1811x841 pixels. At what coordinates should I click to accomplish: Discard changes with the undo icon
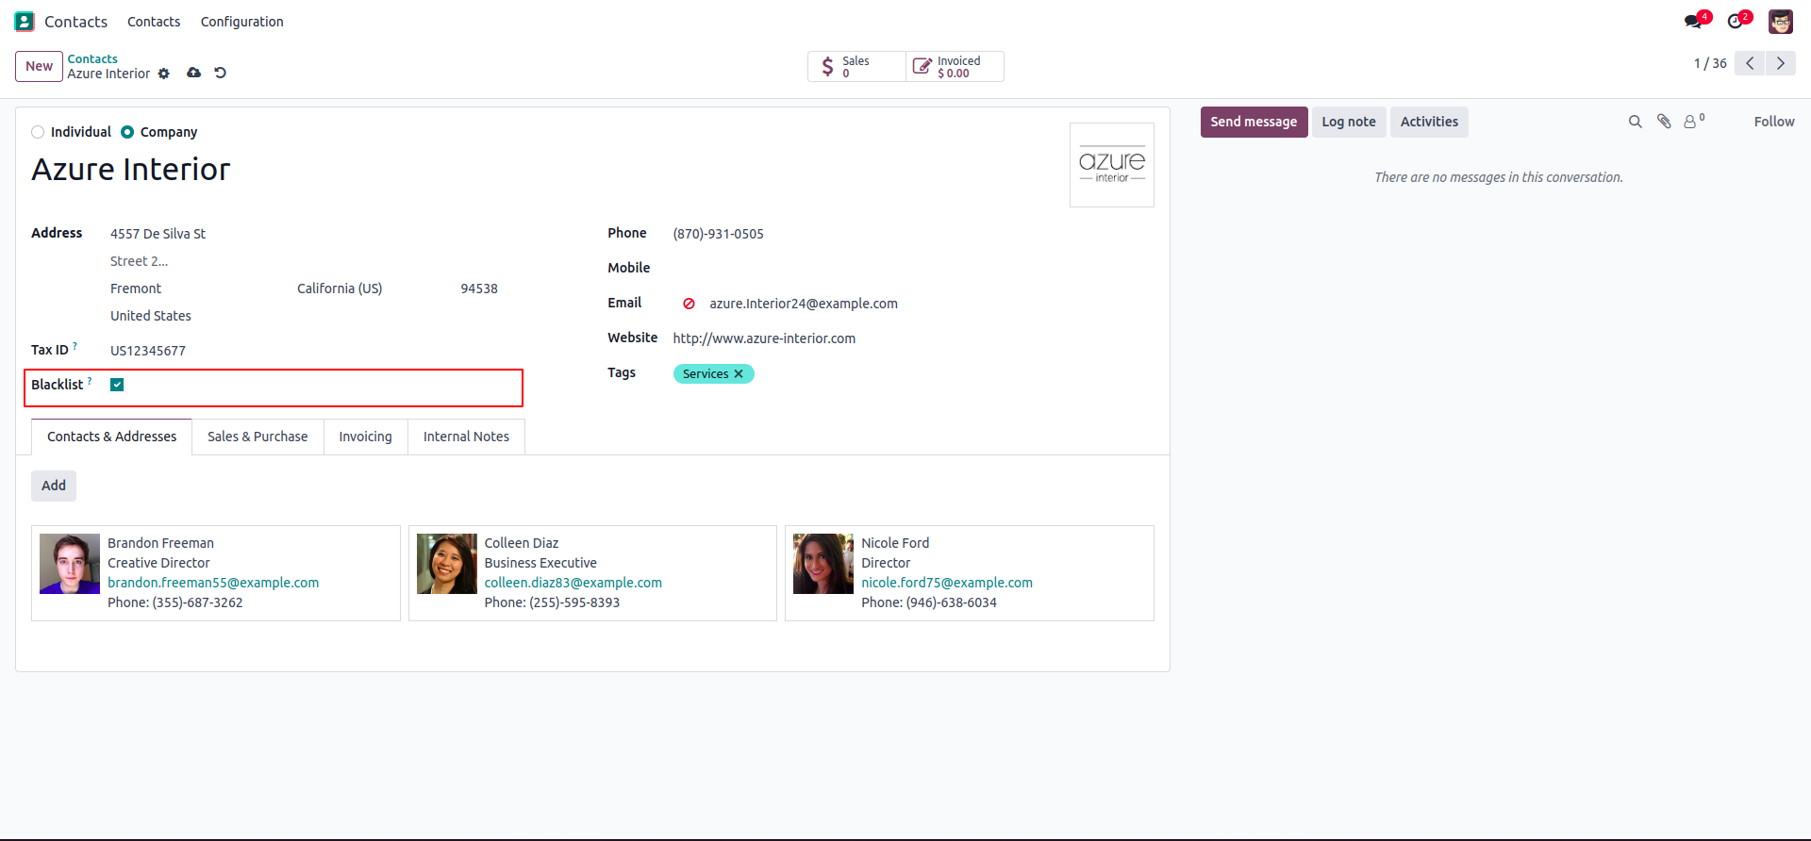(221, 73)
